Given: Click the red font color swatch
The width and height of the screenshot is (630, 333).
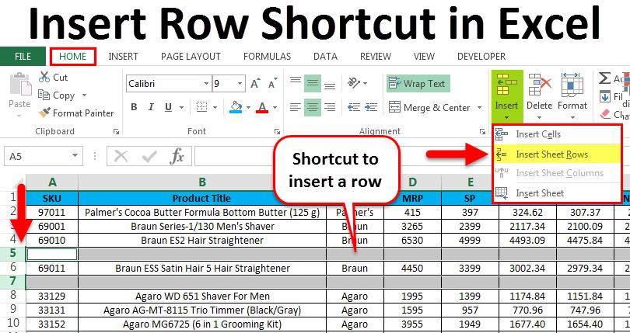Looking at the screenshot, I should [262, 108].
